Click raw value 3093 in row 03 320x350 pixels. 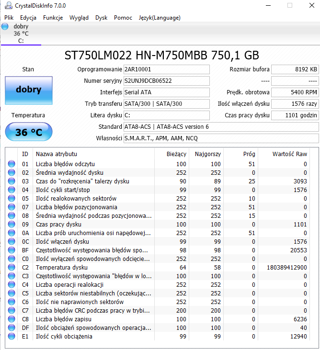point(300,181)
